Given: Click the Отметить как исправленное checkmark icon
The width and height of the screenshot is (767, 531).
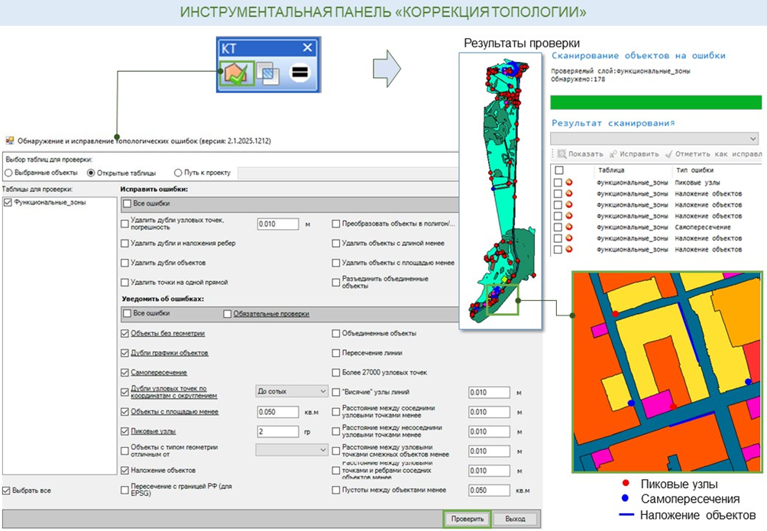Looking at the screenshot, I should [x=668, y=154].
